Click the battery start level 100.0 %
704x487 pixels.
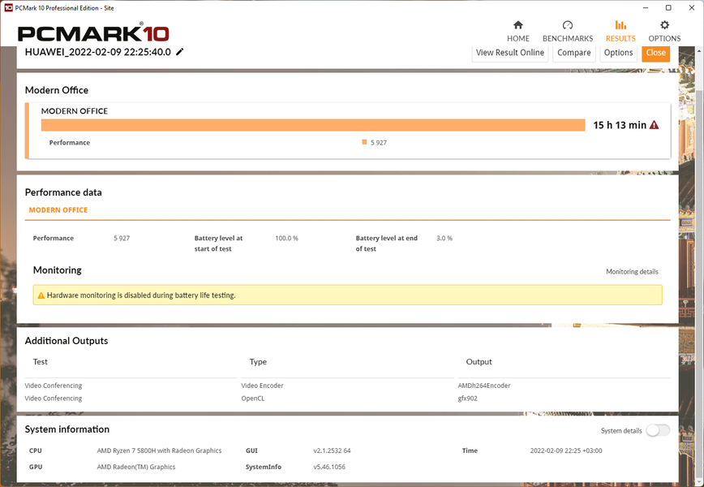[x=286, y=238]
